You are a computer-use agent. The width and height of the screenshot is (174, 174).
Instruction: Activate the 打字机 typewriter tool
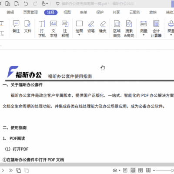click(x=42, y=29)
